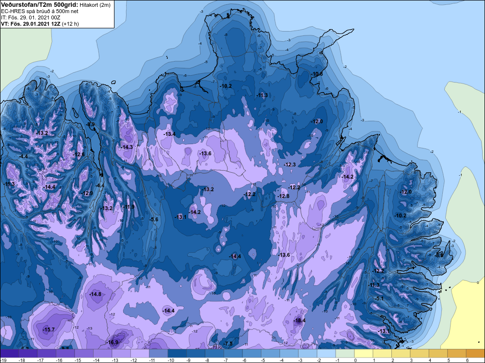Click the "-14.3" temperature value on the map

(127, 147)
